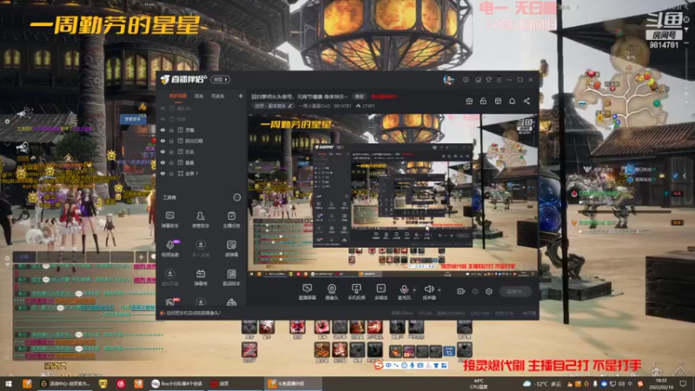Toggle lock on 星星 source
695x391 pixels.
[x=171, y=162]
